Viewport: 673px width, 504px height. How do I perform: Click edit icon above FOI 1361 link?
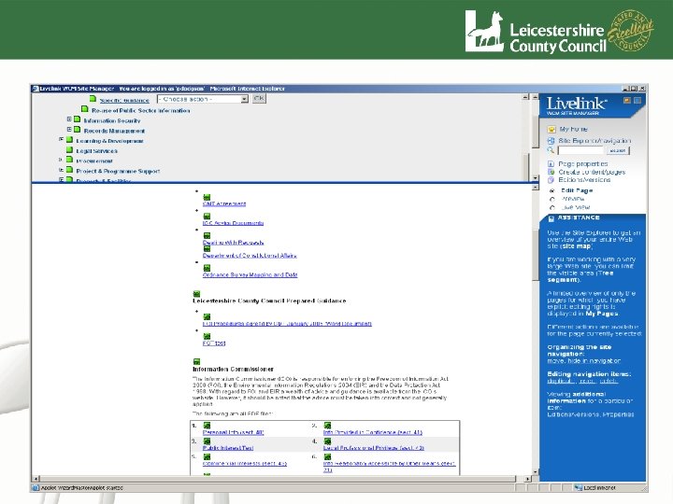207,336
